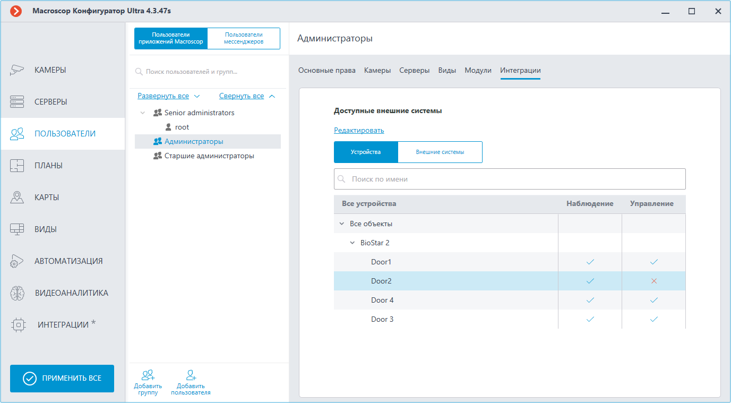Open the Камеры rights tab

click(377, 71)
